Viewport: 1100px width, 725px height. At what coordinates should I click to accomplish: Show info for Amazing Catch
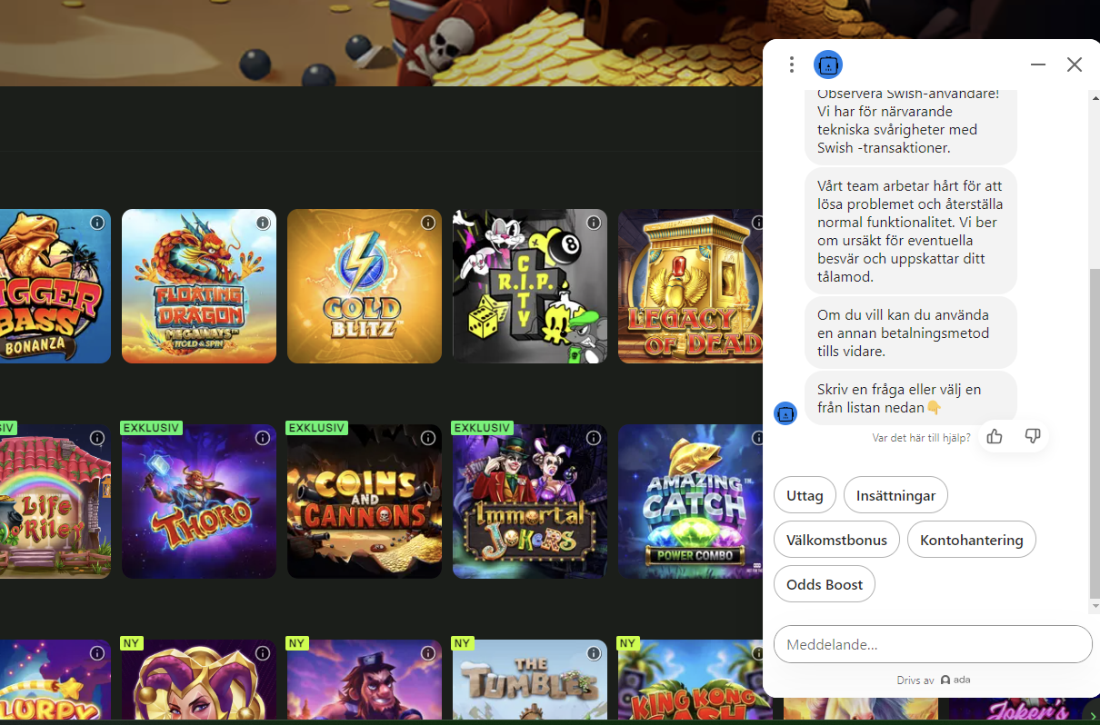click(757, 438)
